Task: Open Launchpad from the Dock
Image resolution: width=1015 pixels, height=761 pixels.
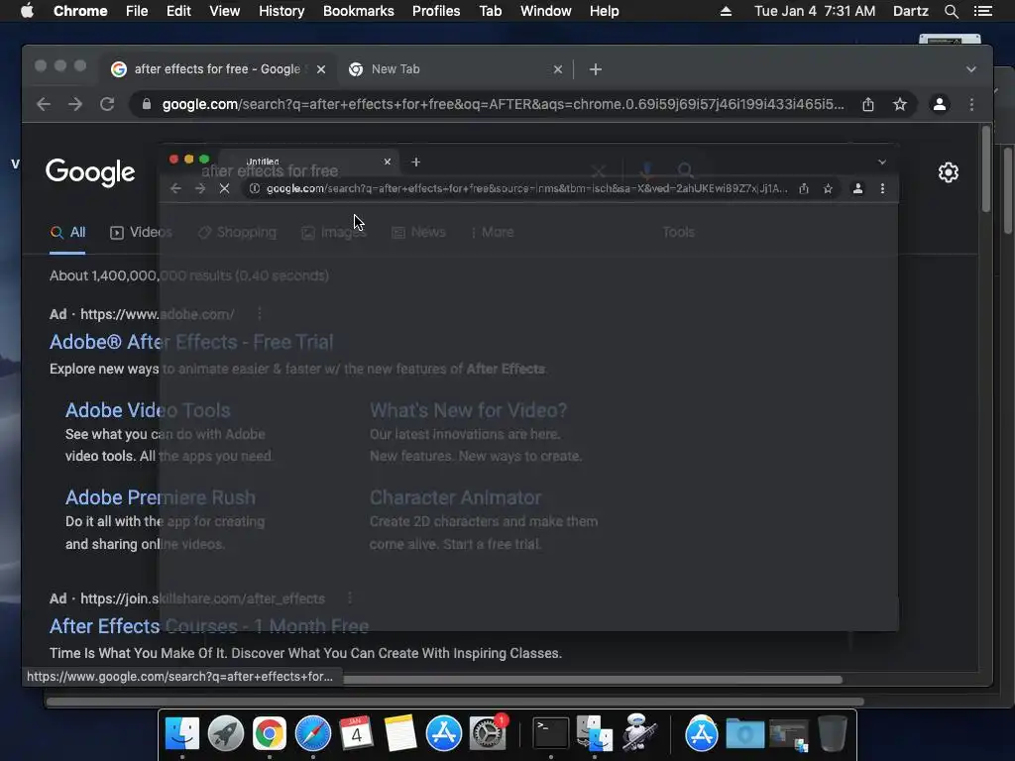Action: 226,733
